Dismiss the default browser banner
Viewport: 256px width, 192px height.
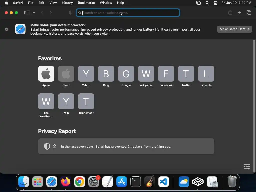tap(7, 29)
